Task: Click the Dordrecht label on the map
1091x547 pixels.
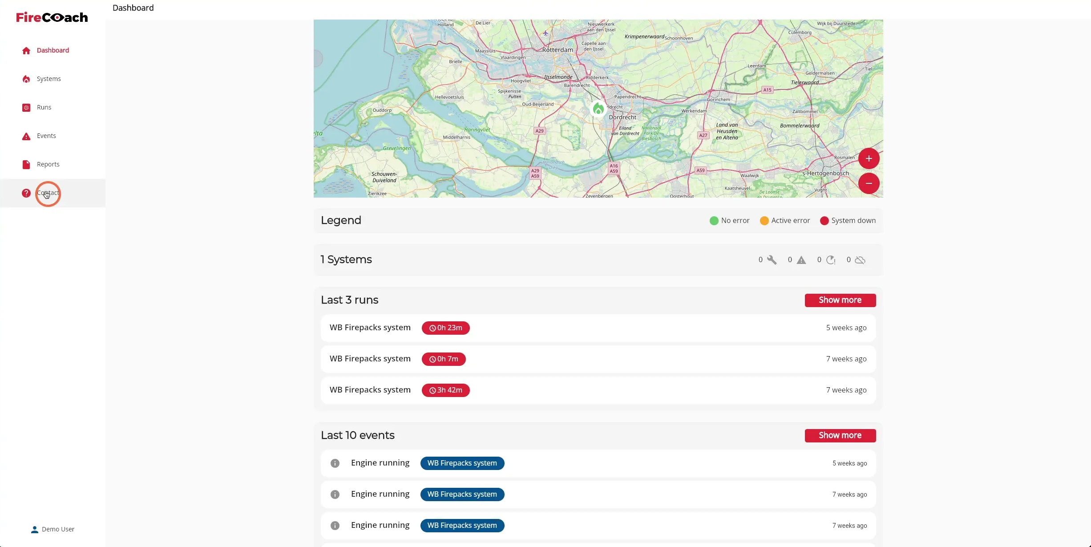Action: [x=622, y=117]
